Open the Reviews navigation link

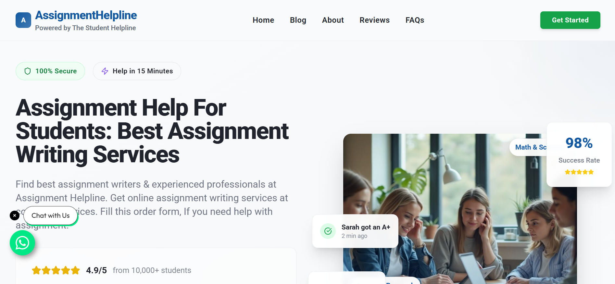click(374, 20)
